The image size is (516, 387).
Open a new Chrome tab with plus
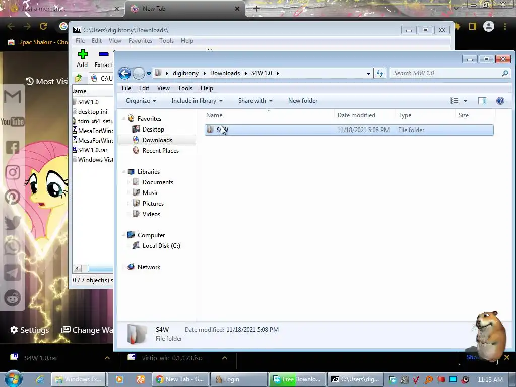256,9
